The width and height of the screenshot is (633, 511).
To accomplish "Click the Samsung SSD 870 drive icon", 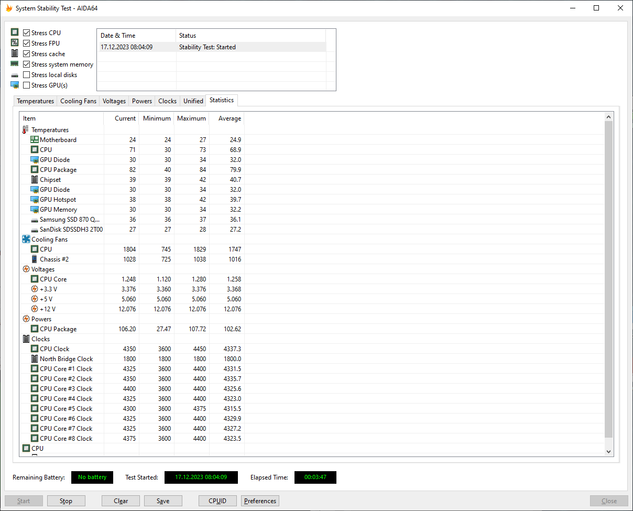I will [x=35, y=220].
